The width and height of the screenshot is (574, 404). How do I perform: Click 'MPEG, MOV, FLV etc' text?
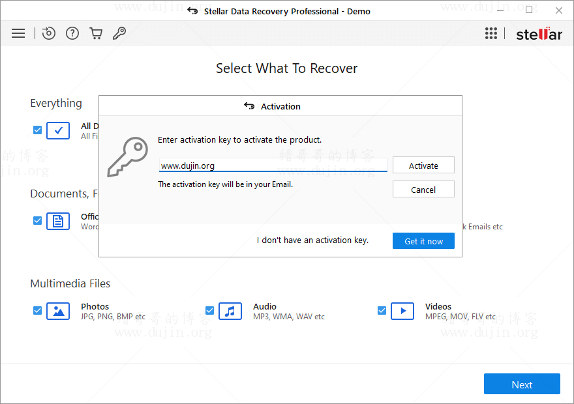coord(461,317)
